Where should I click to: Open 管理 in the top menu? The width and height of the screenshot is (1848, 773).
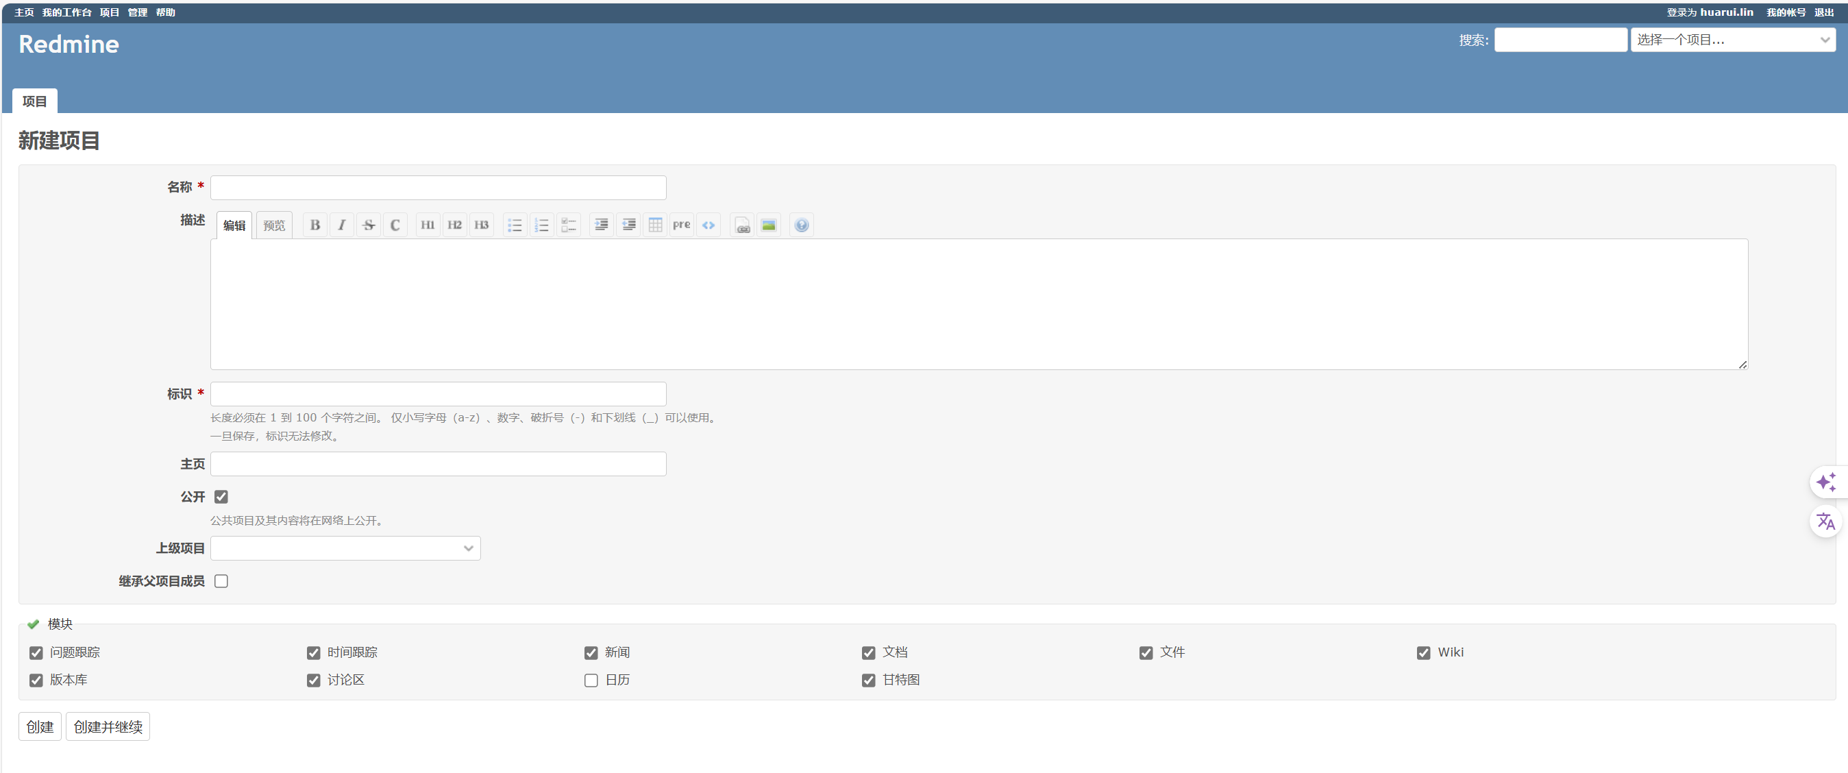(x=137, y=12)
